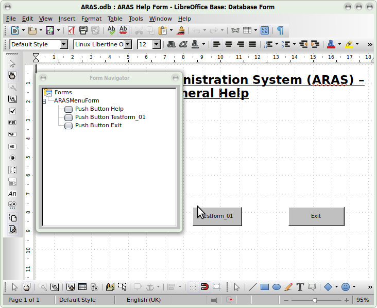Apply italic formatting
The height and width of the screenshot is (308, 377).
tap(183, 44)
